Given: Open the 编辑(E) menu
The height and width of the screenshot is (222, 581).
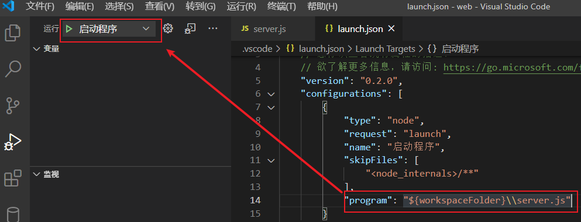Looking at the screenshot, I should tap(80, 6).
